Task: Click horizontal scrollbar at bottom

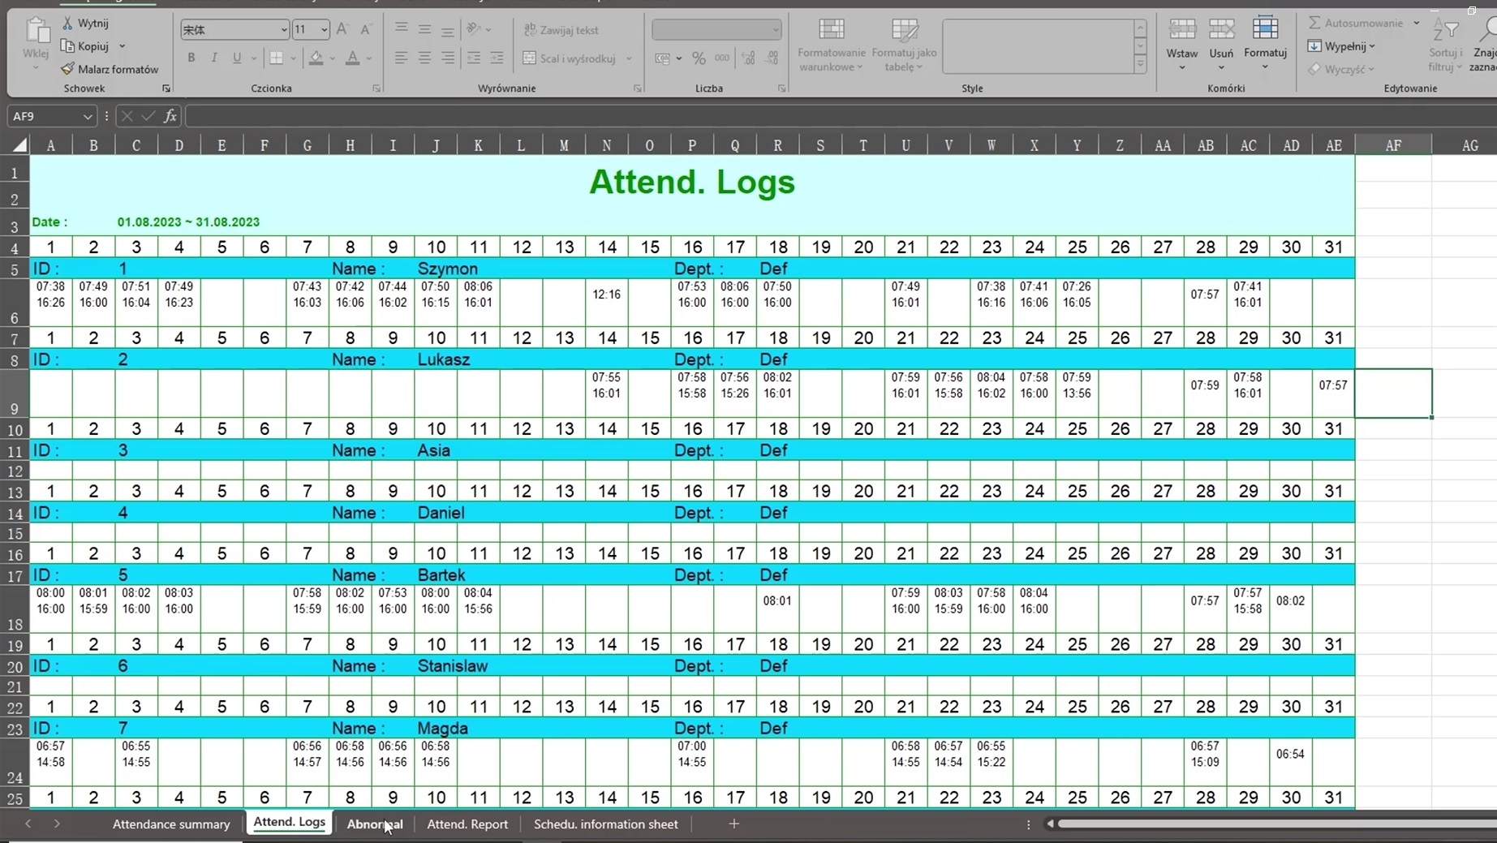Action: tap(1276, 824)
